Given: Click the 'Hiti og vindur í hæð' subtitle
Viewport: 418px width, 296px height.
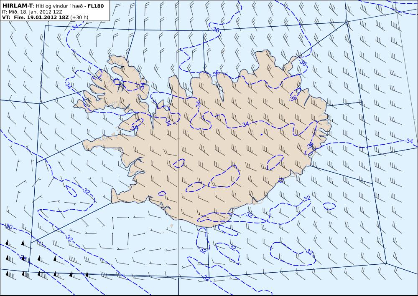Looking at the screenshot, I should click(61, 6).
